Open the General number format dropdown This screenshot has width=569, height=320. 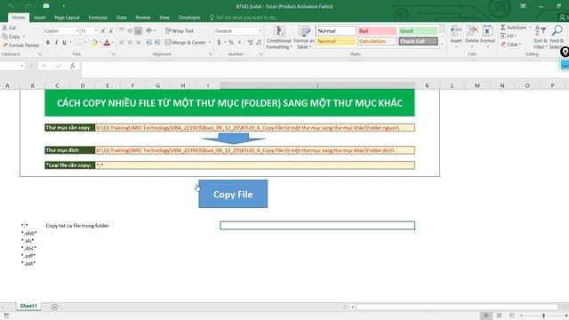[260, 31]
